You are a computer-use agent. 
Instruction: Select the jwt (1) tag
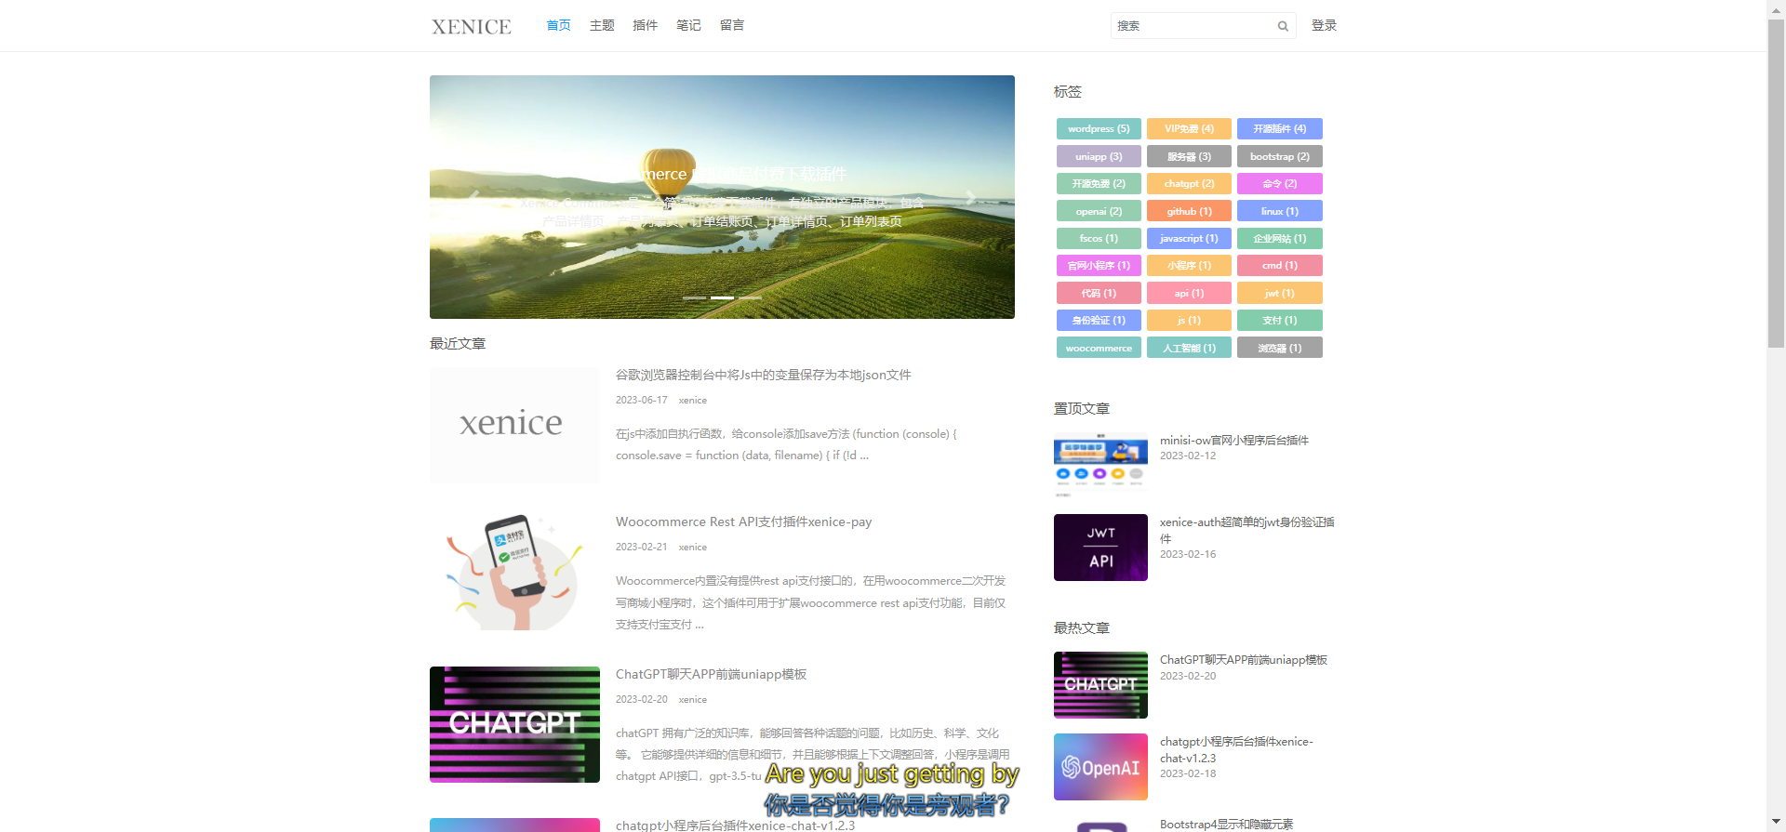point(1280,294)
